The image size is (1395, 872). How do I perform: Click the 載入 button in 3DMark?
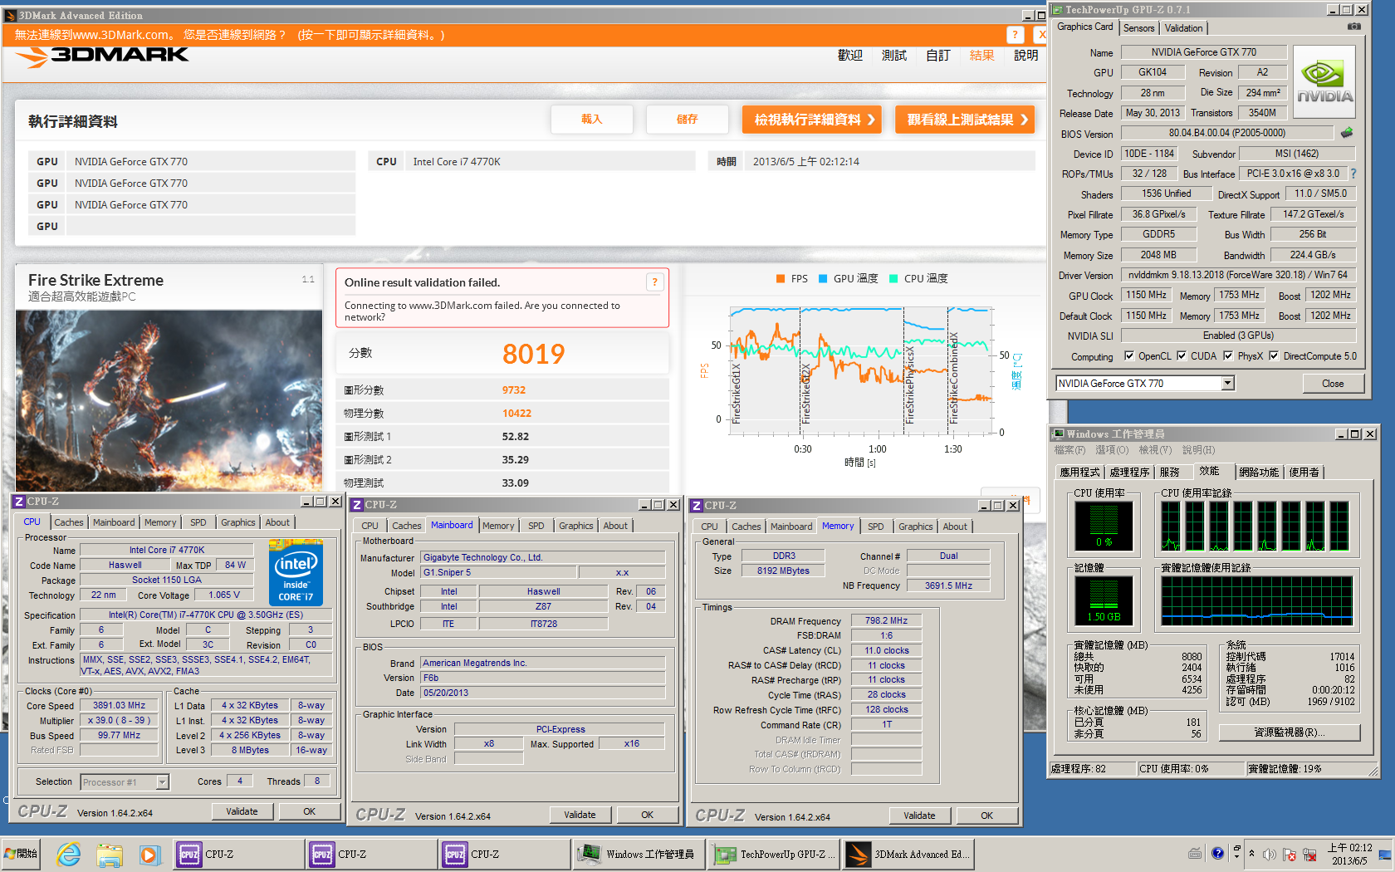pos(591,120)
